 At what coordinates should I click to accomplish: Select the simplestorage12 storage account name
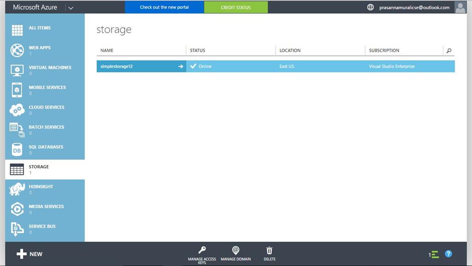tap(117, 66)
